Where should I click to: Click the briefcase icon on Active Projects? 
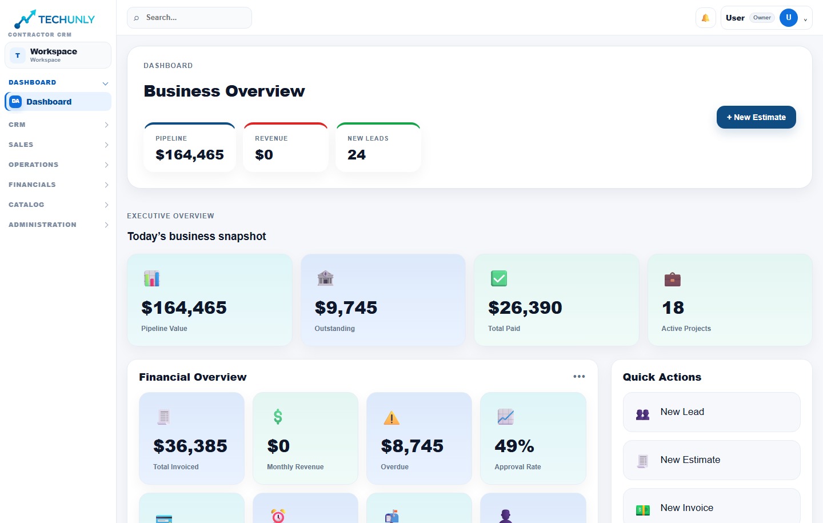coord(672,279)
